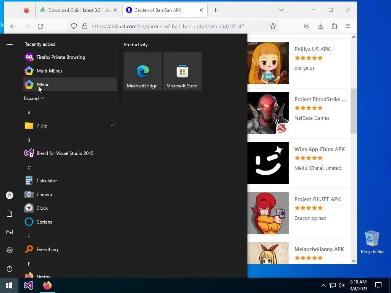
Task: Click the site security padlock icon
Action: pyautogui.click(x=85, y=26)
